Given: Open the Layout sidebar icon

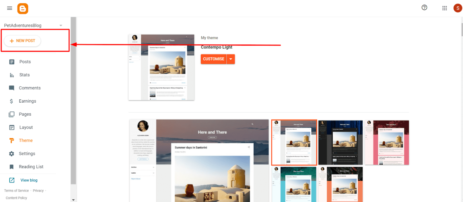Looking at the screenshot, I should pyautogui.click(x=11, y=127).
